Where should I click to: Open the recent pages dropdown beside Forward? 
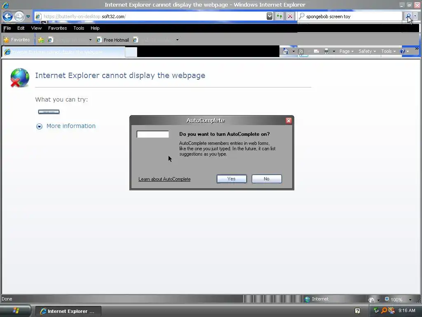pos(28,17)
